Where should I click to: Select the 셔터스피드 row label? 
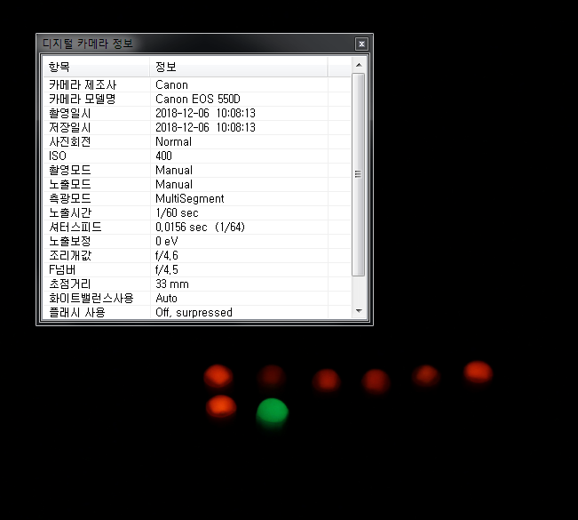tap(75, 227)
